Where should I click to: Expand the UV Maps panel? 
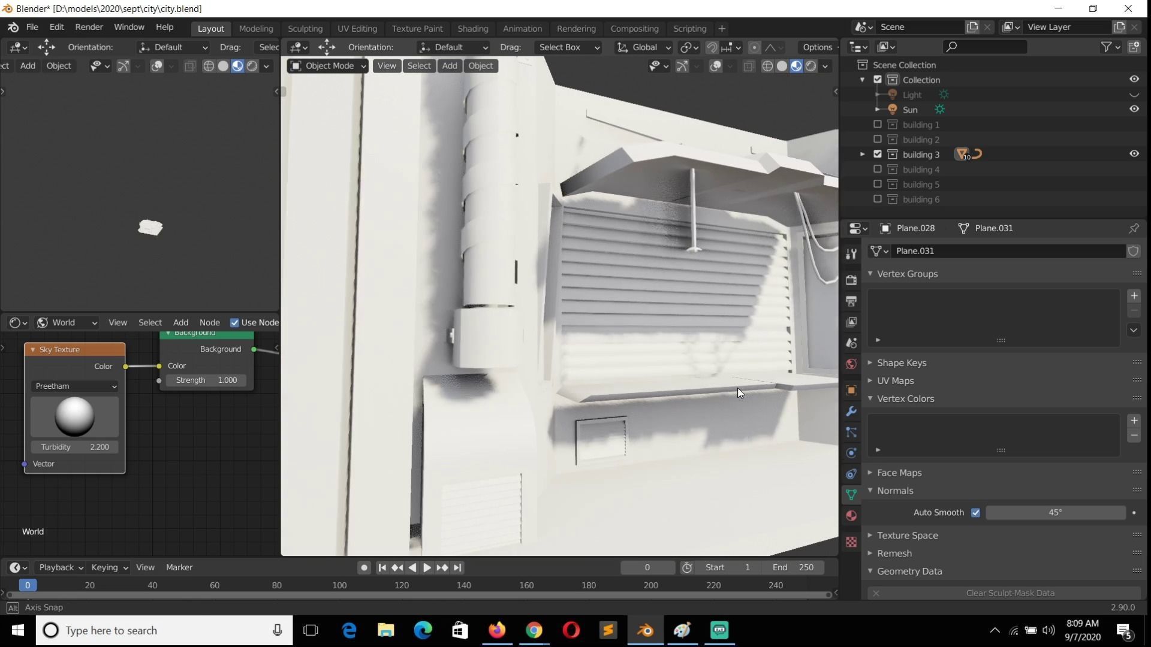(895, 381)
